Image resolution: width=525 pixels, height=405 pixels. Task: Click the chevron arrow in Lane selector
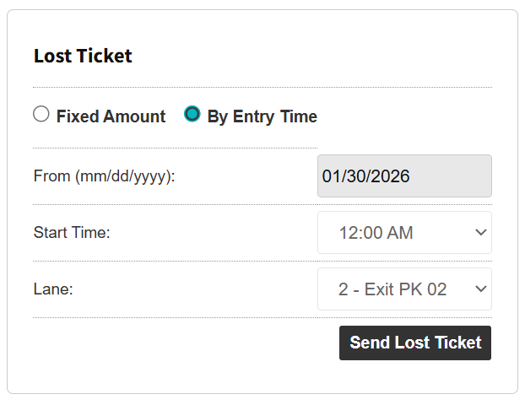(x=481, y=289)
